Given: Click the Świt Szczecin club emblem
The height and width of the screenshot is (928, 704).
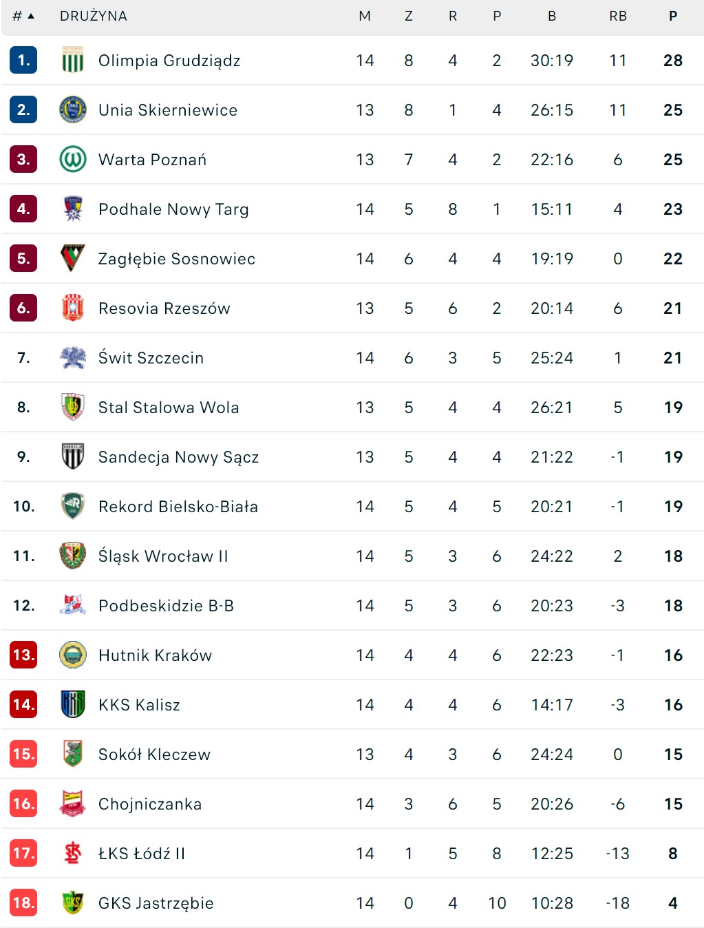Looking at the screenshot, I should [x=72, y=358].
